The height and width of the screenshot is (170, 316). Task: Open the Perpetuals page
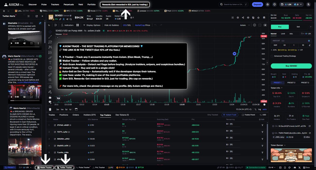(69, 4)
